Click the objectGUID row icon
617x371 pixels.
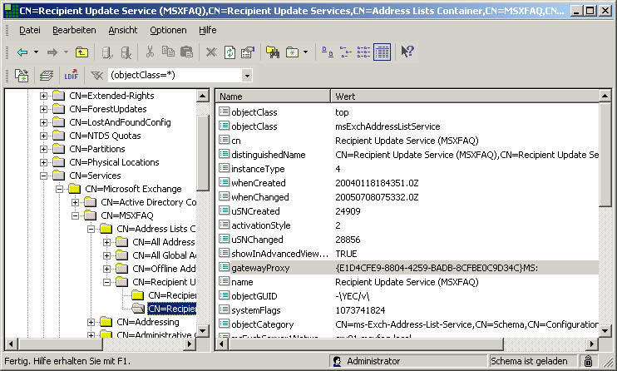pos(224,295)
